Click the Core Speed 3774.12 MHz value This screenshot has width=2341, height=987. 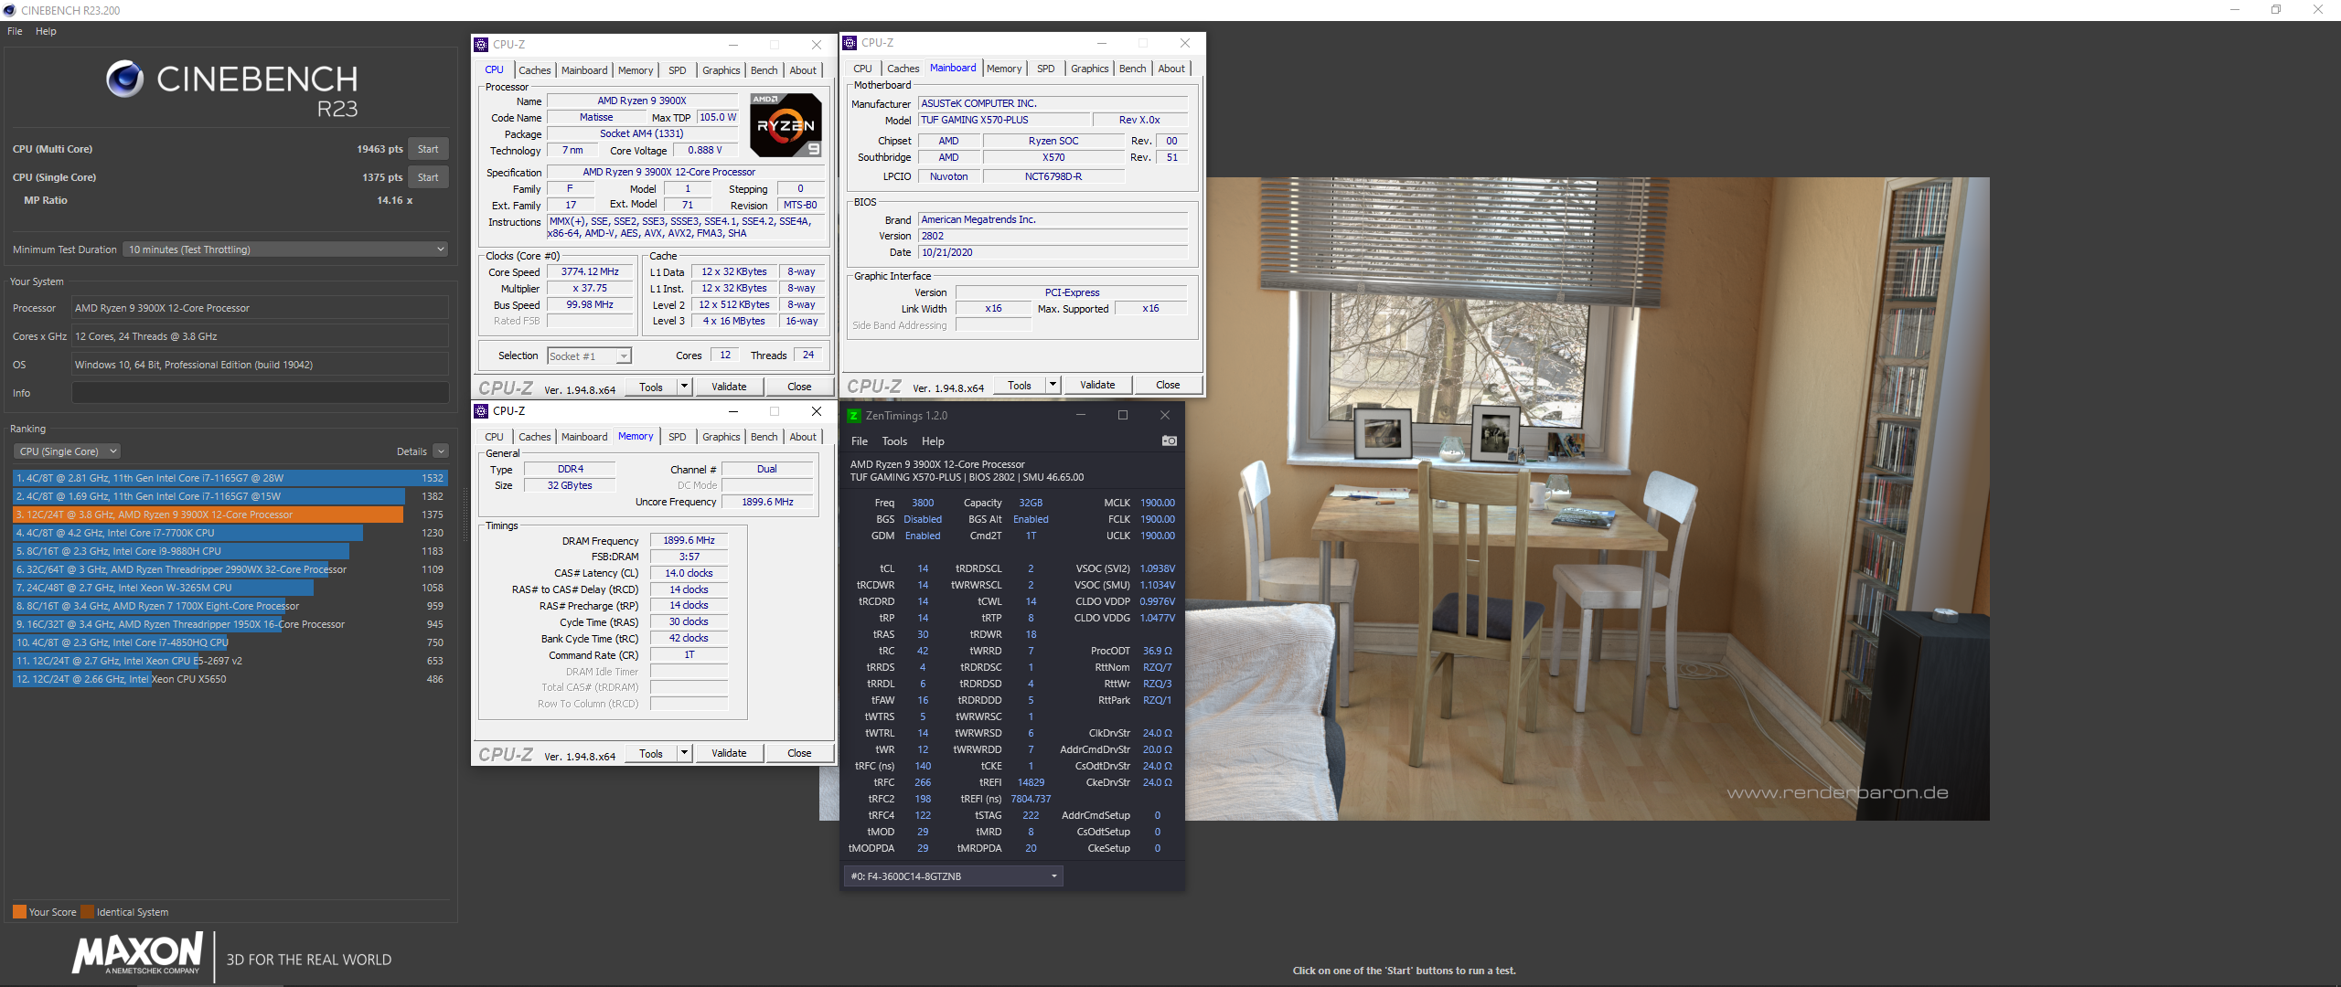[x=590, y=271]
